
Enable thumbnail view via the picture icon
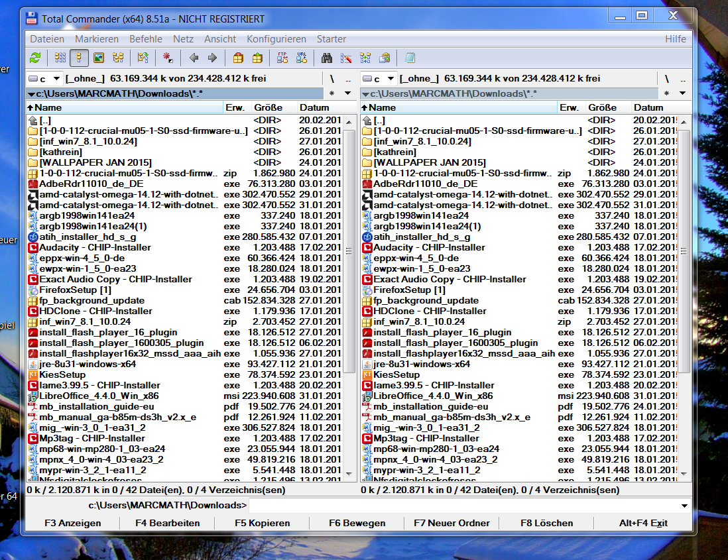point(99,58)
